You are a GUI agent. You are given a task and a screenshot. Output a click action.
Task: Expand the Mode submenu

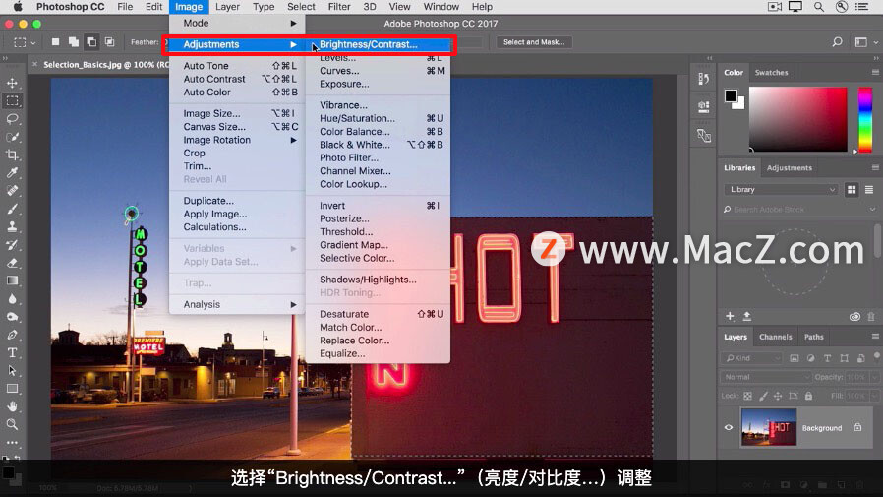point(237,23)
